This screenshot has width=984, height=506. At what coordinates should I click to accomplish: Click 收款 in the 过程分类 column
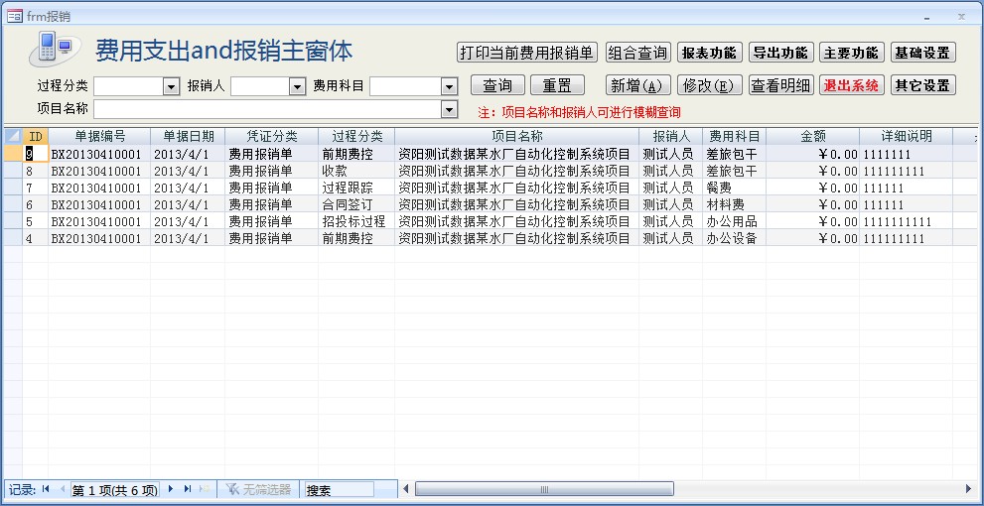(x=357, y=171)
